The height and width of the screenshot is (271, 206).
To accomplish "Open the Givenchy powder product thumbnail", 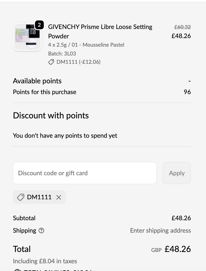I will tap(27, 37).
